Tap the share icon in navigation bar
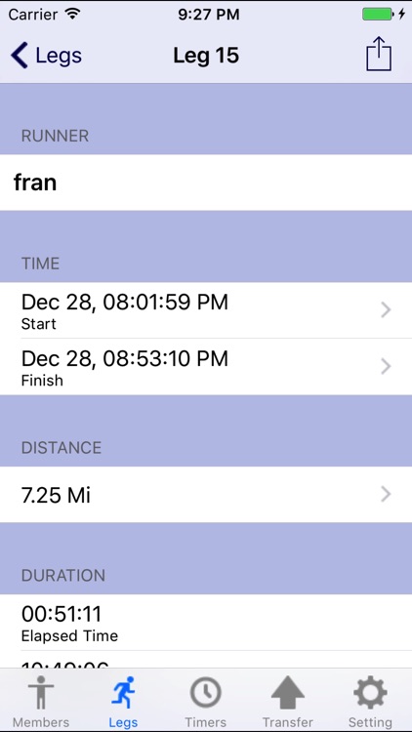This screenshot has width=412, height=732. coord(379,54)
